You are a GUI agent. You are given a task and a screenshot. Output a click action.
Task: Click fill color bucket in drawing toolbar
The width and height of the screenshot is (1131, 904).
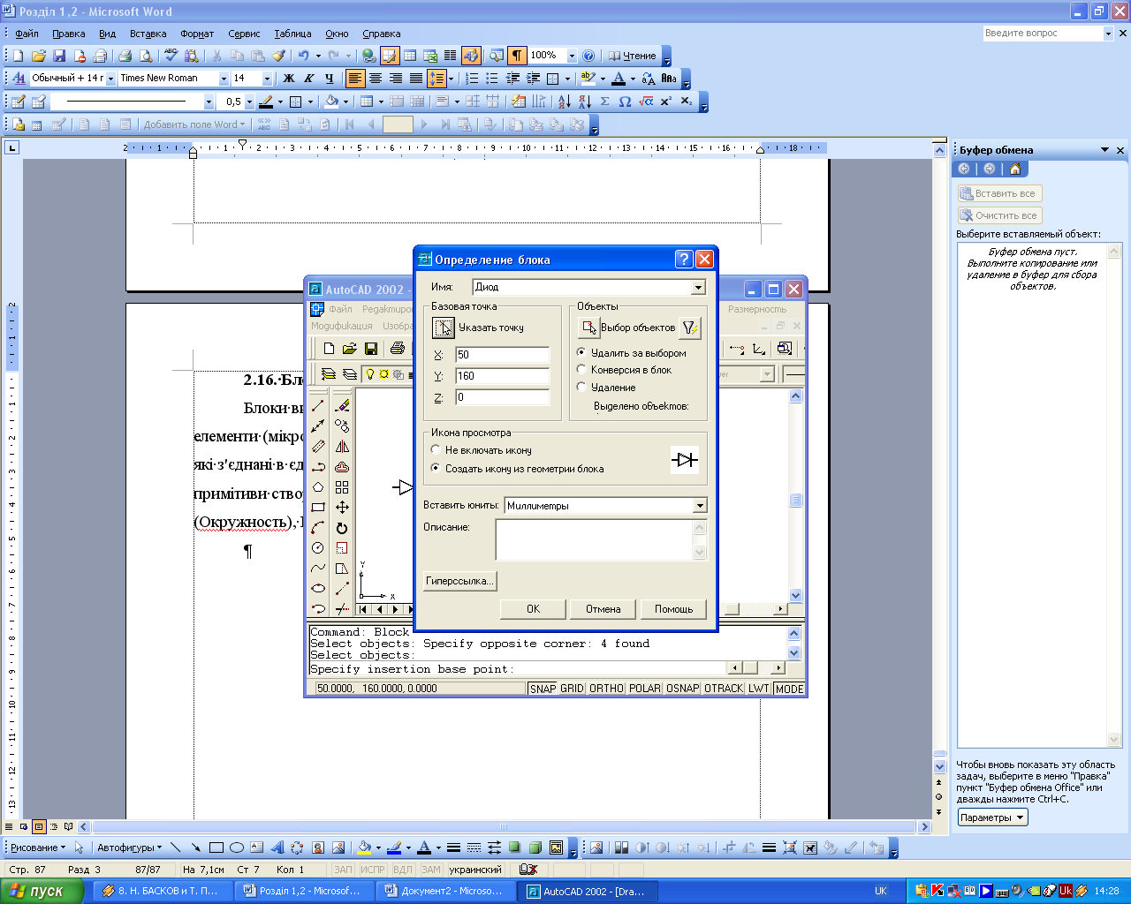coord(363,847)
